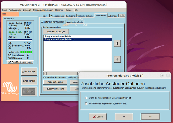The height and width of the screenshot is (123, 173).
Task: Click the tab scroll left arrow
Action: pyautogui.click(x=121, y=15)
